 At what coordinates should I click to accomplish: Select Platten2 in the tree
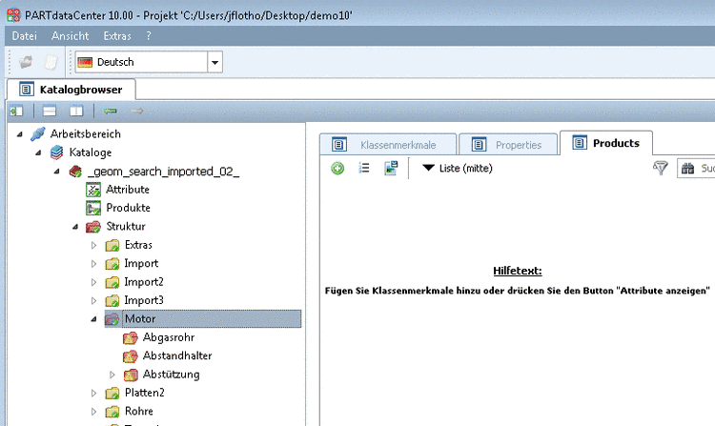coord(145,393)
